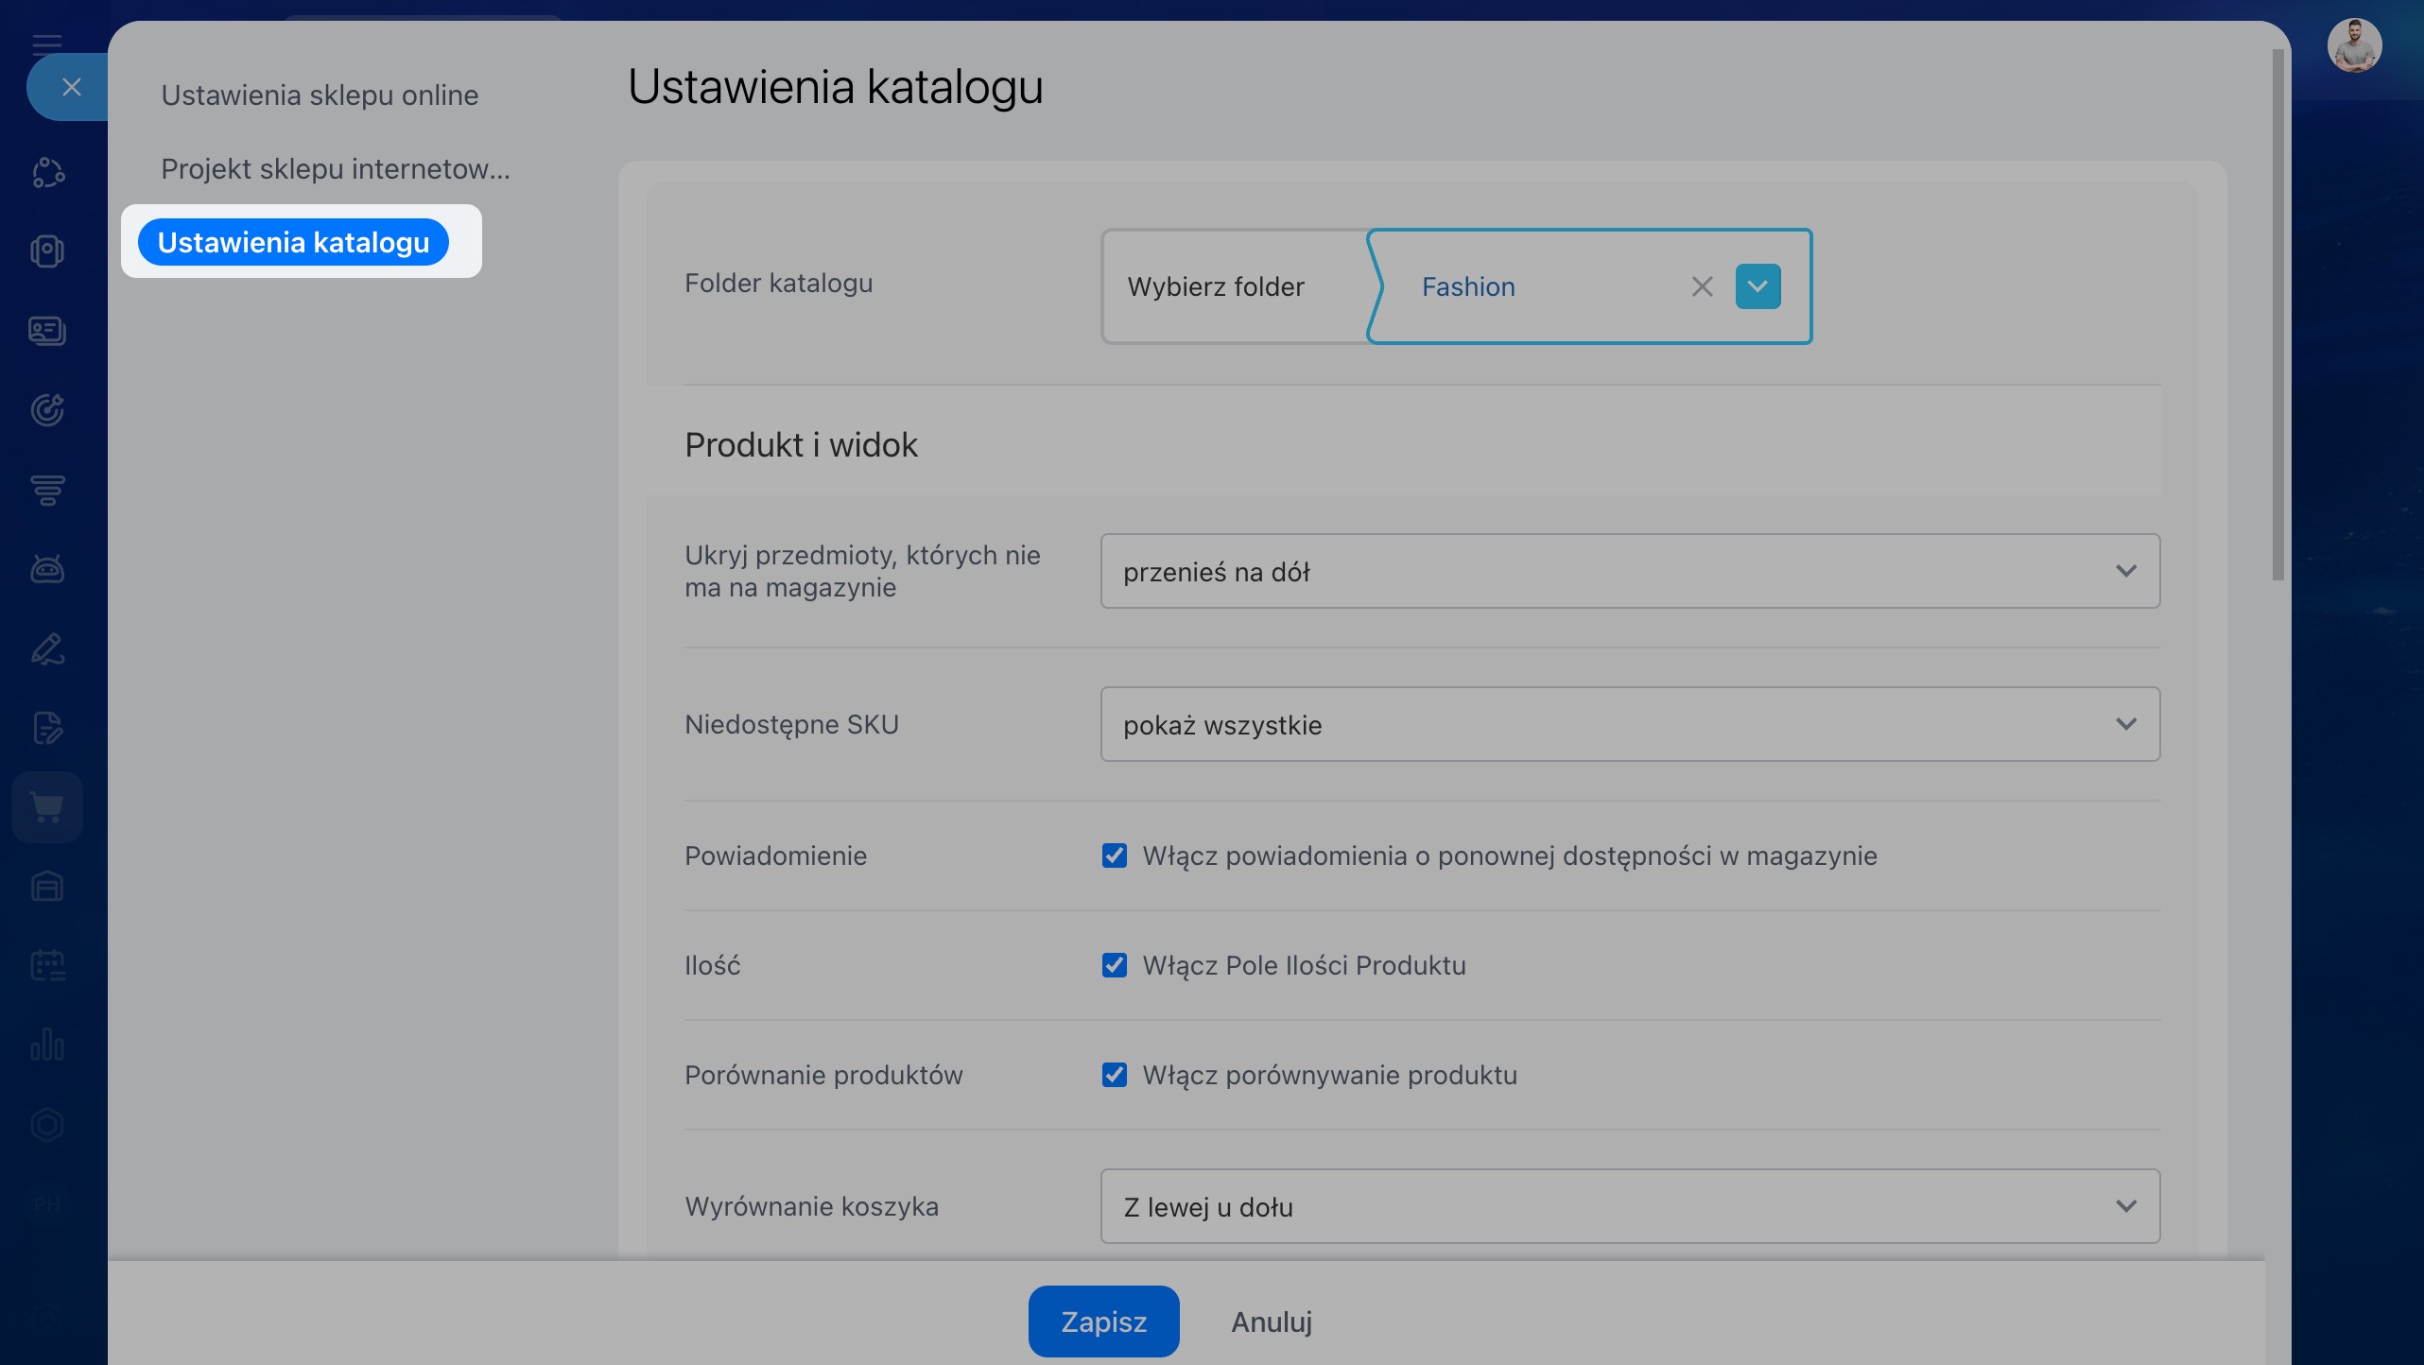Click the funnel filter sidebar icon
Image resolution: width=2424 pixels, height=1365 pixels.
coord(47,490)
